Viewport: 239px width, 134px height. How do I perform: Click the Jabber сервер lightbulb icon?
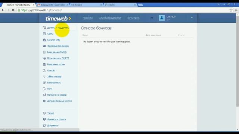click(44, 77)
